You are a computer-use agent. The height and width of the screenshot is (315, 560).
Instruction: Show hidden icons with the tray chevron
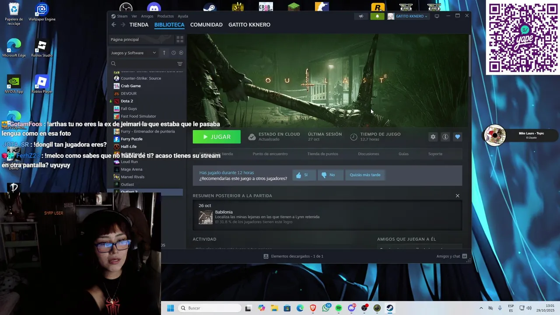[x=481, y=308]
